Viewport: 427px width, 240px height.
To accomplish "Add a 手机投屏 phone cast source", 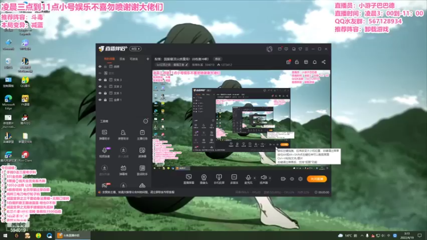I will tap(219, 179).
